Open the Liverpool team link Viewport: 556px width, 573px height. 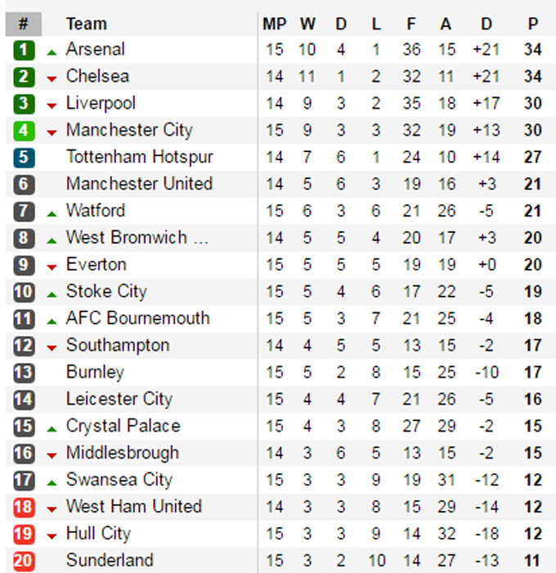click(x=101, y=104)
